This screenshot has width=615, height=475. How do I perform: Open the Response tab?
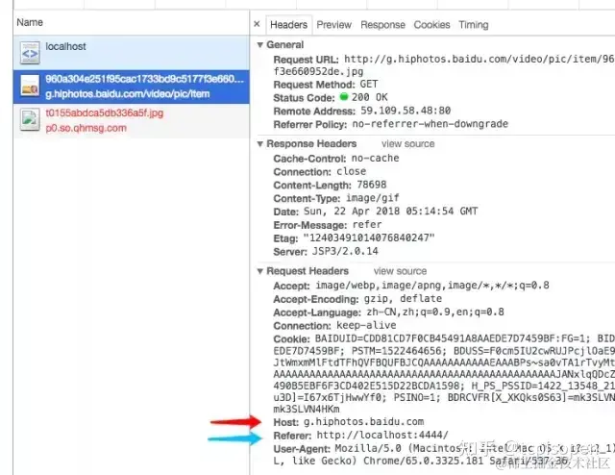[x=382, y=24]
